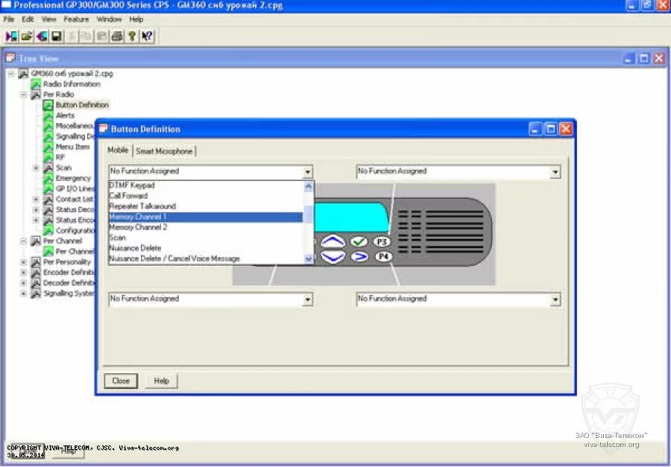The height and width of the screenshot is (467, 671).
Task: Open the Edit menu
Action: (x=28, y=19)
